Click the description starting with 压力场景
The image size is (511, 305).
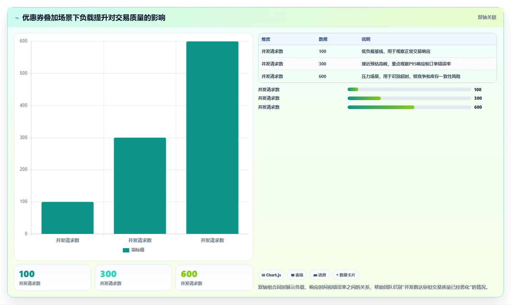click(x=411, y=77)
